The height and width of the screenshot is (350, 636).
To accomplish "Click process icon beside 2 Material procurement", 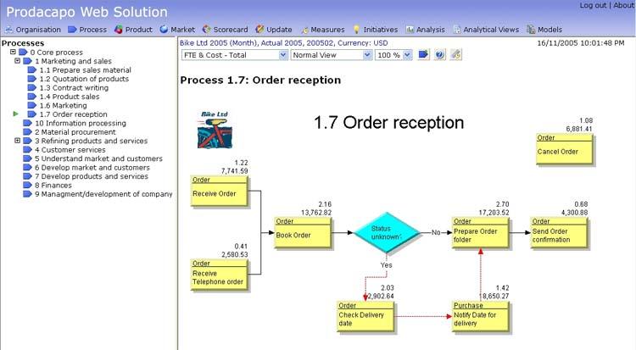I will pyautogui.click(x=27, y=132).
